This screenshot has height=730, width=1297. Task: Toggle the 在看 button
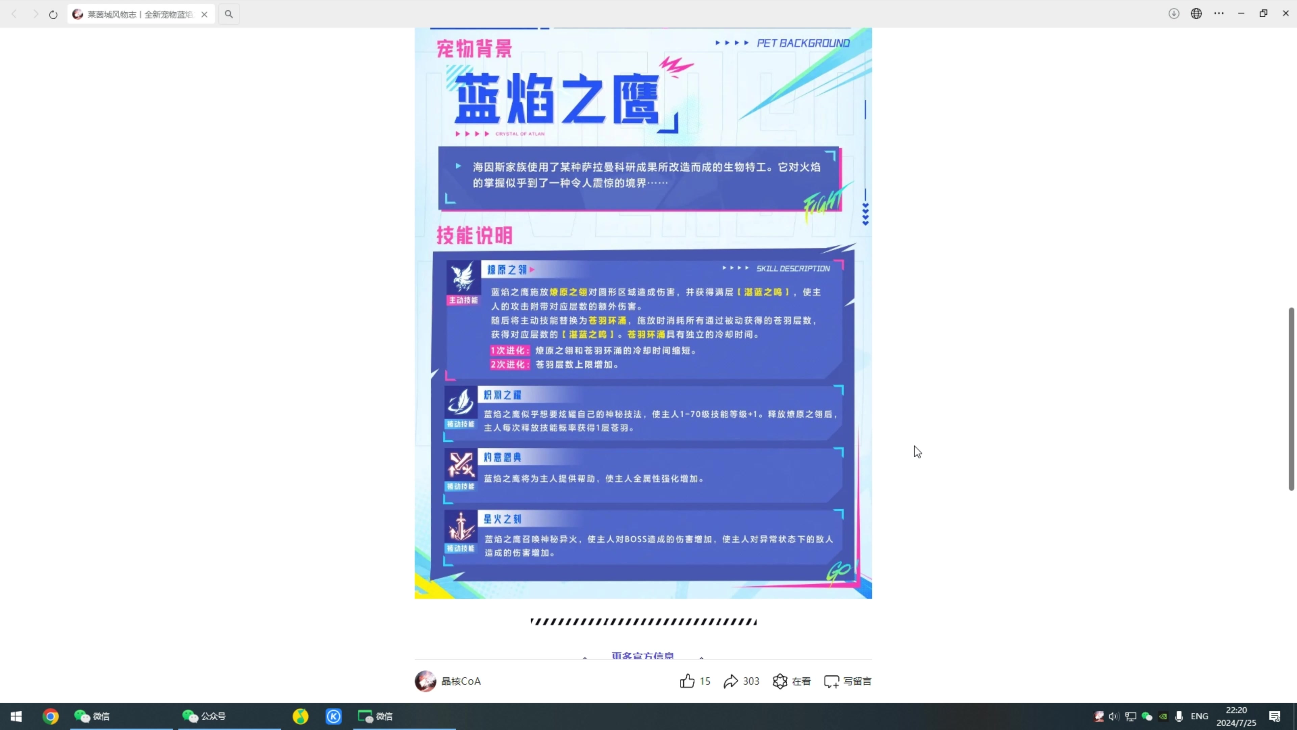pos(791,681)
